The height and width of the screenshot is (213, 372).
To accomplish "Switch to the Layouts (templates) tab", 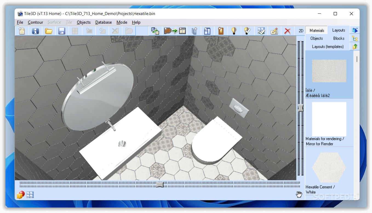I will click(328, 47).
